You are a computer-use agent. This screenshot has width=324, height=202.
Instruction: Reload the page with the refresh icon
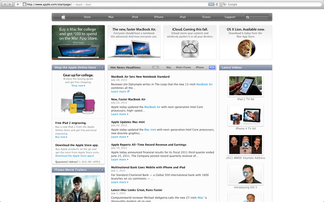[x=217, y=4]
